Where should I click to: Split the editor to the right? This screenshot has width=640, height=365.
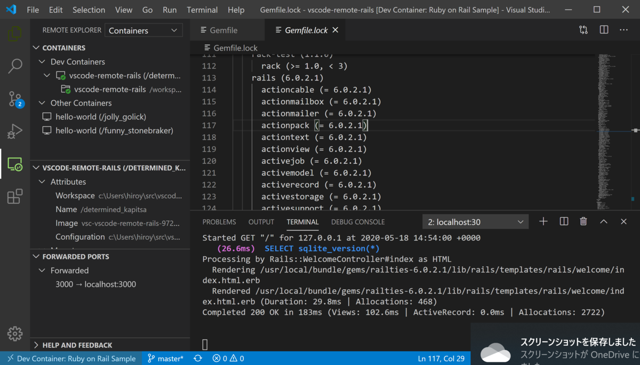coord(604,30)
